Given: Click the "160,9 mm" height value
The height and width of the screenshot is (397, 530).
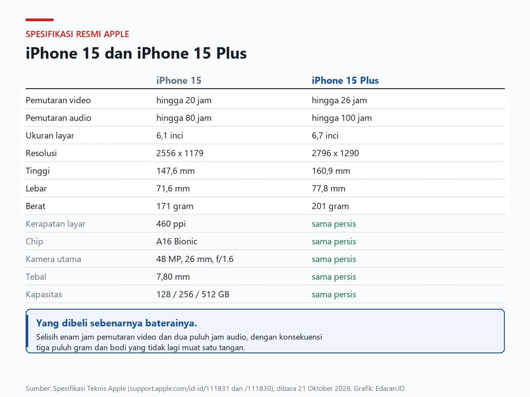Looking at the screenshot, I should click(x=331, y=171).
